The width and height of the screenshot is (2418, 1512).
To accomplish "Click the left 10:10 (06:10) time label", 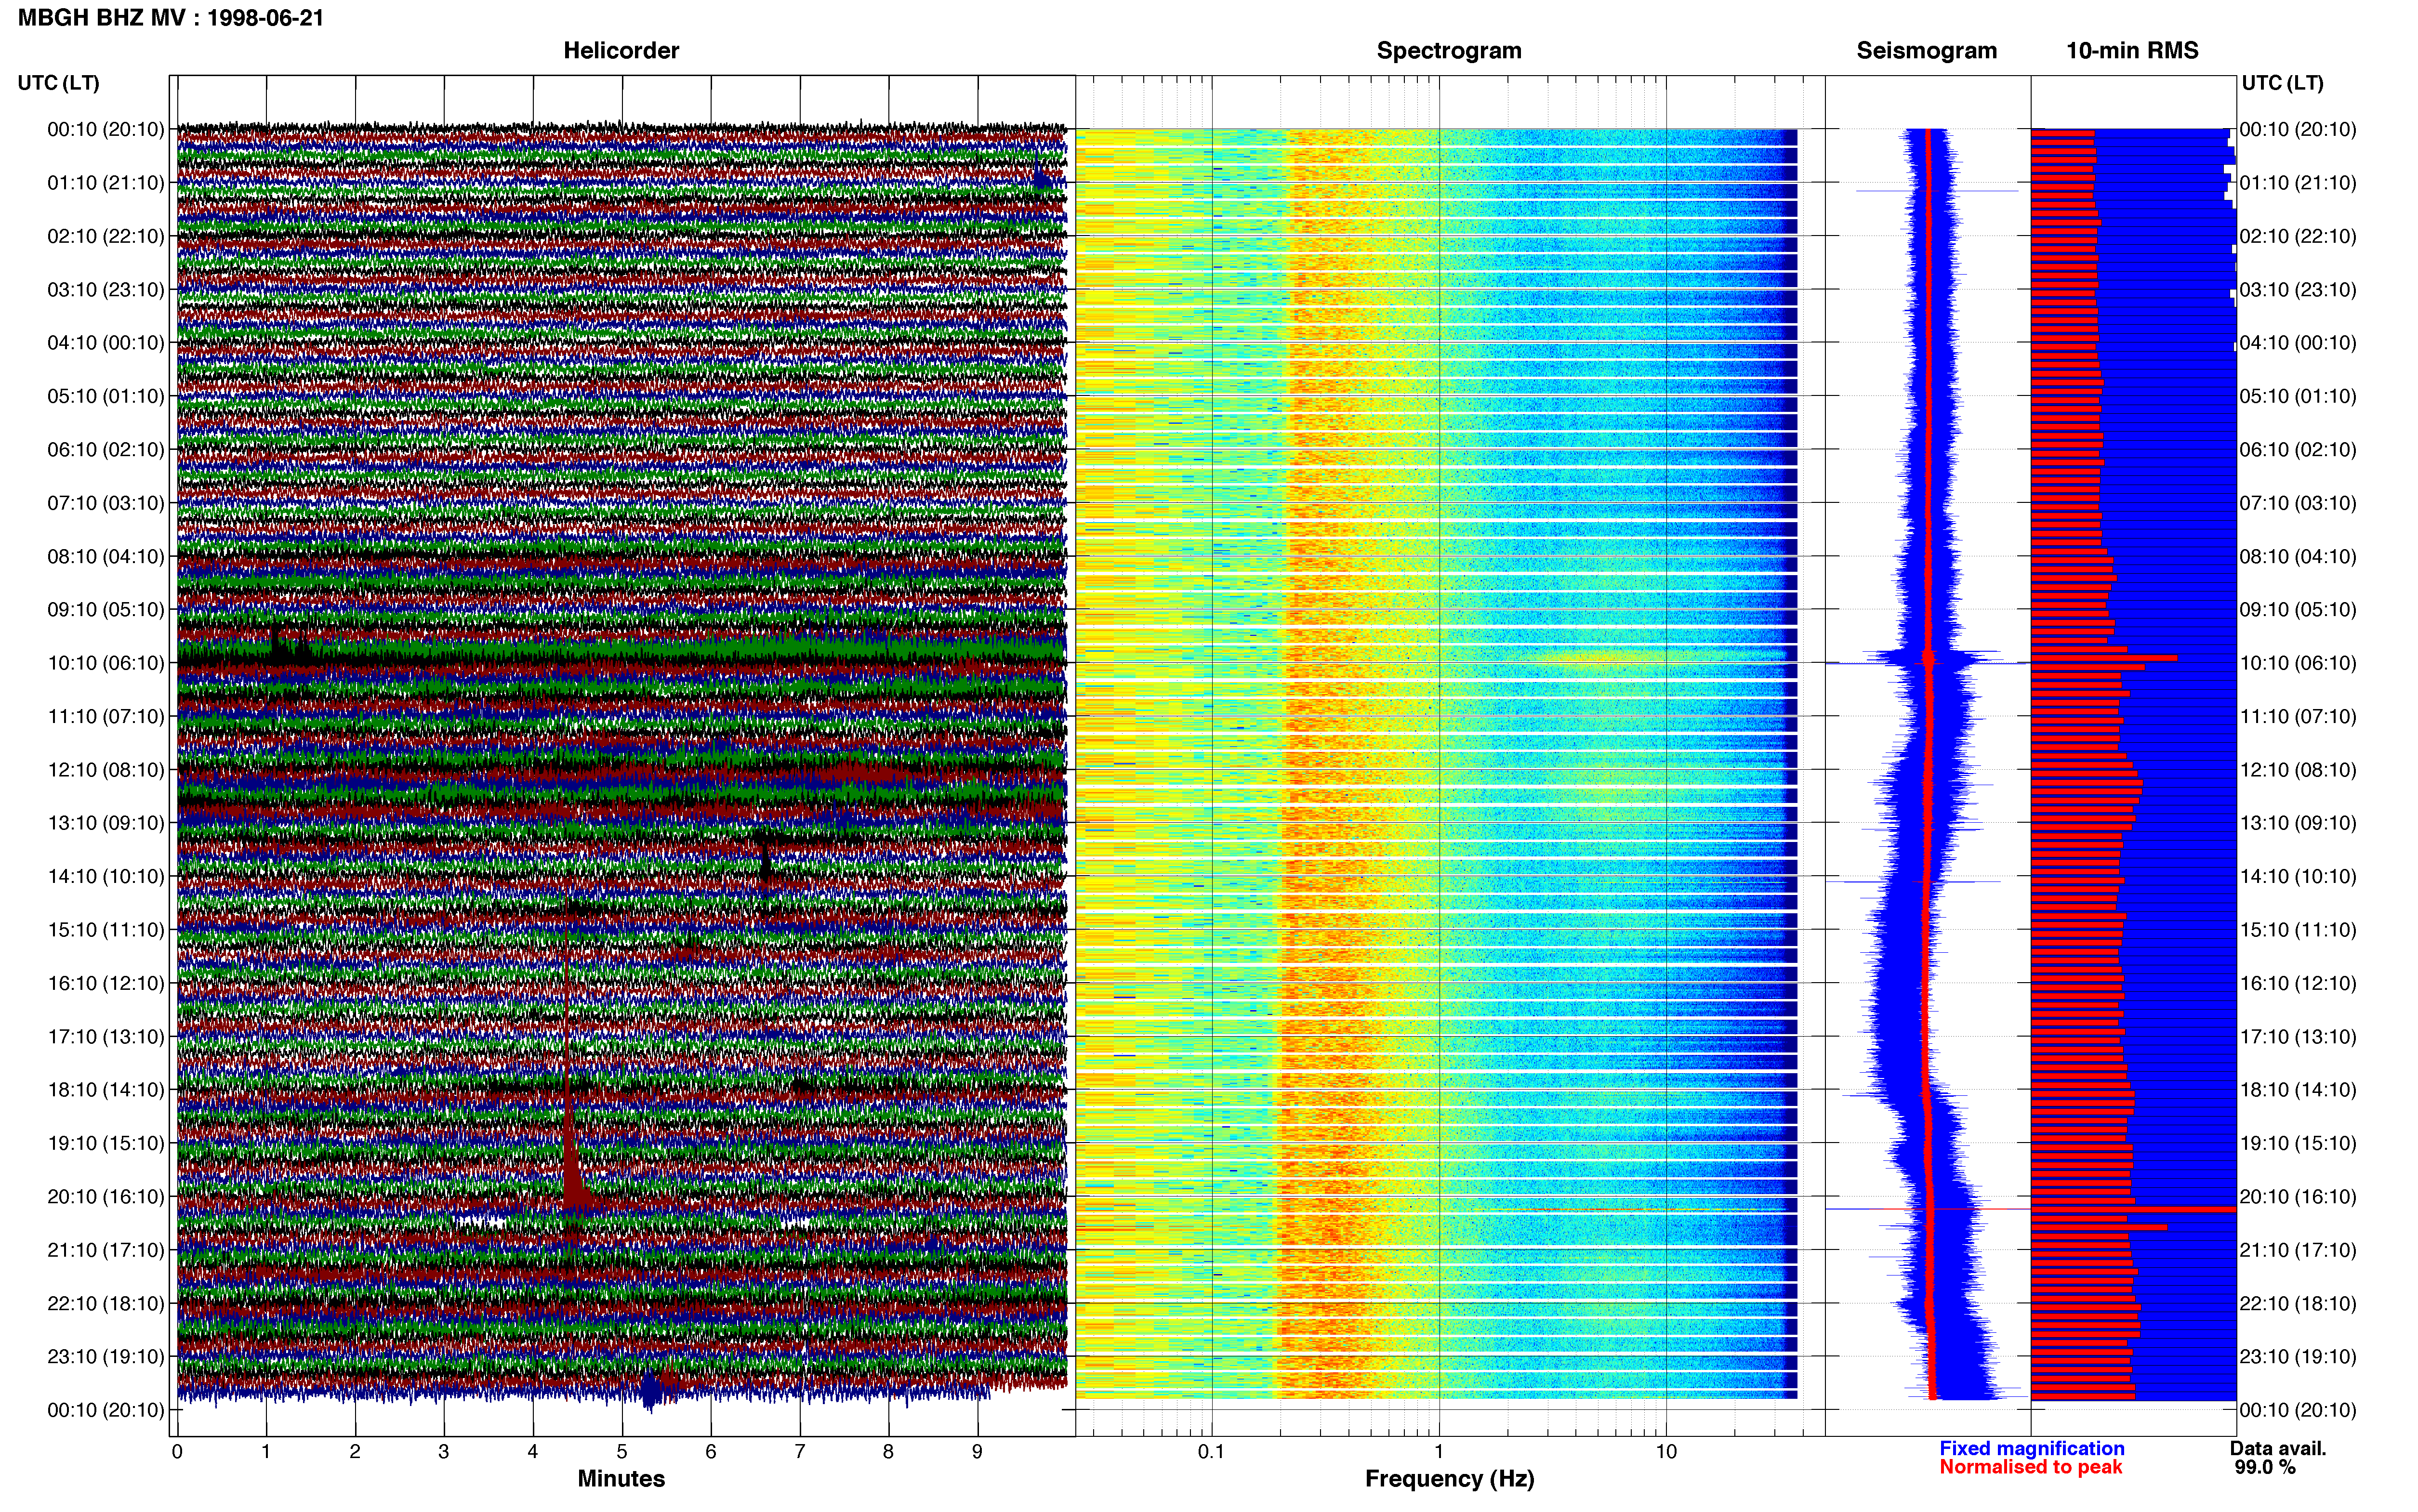I will coord(106,663).
